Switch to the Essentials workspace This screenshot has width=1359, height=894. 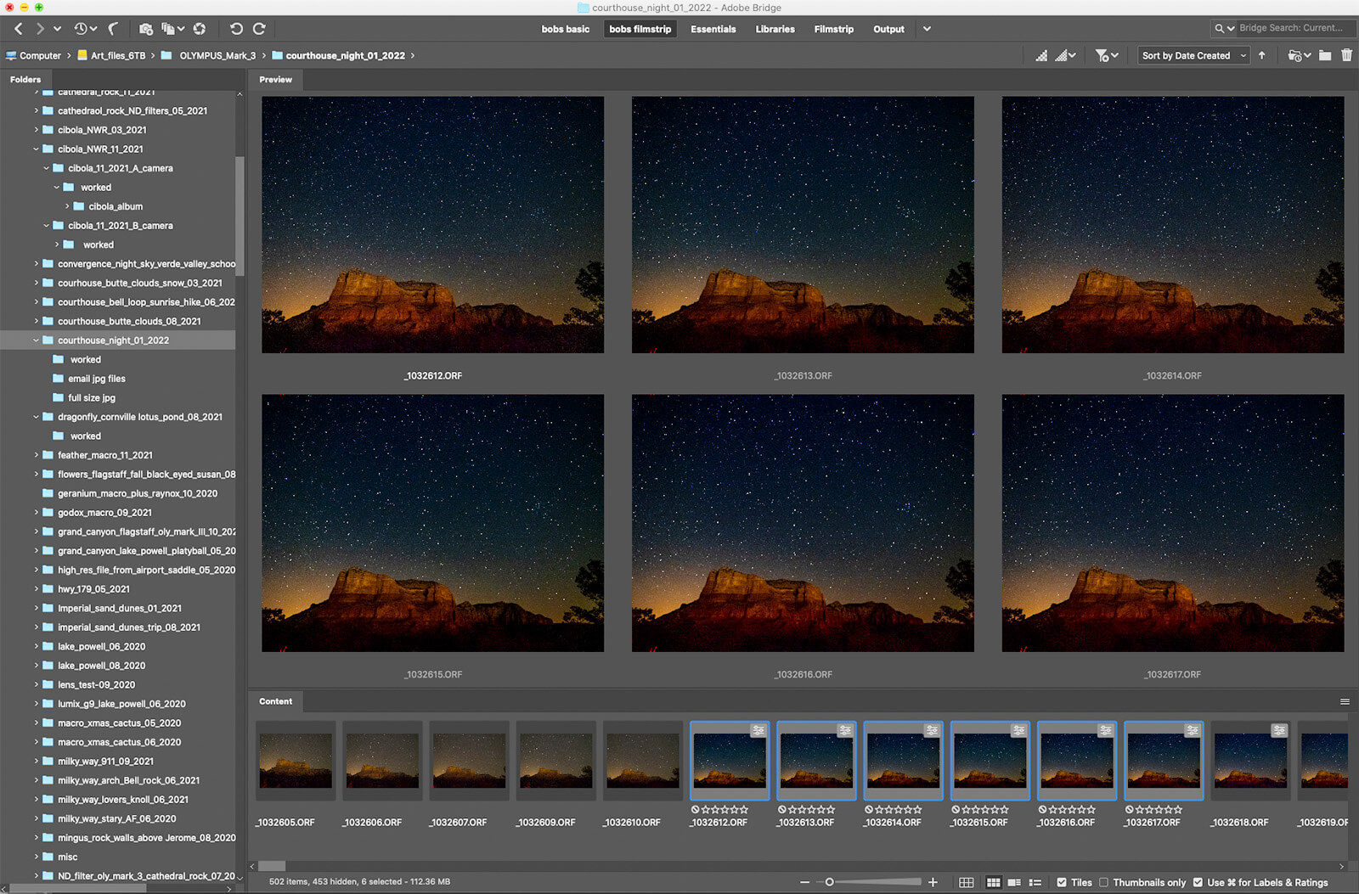click(x=713, y=29)
